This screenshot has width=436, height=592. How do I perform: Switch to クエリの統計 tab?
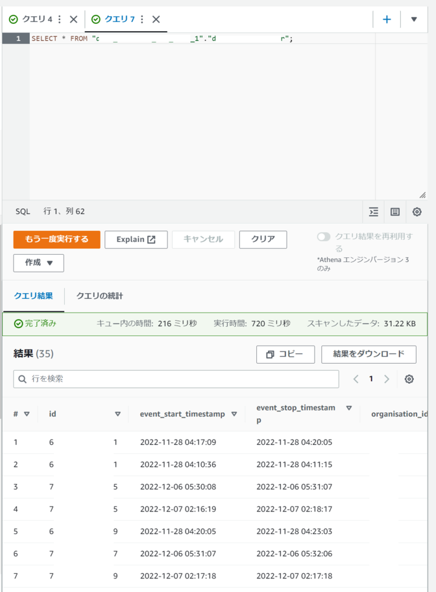click(99, 296)
